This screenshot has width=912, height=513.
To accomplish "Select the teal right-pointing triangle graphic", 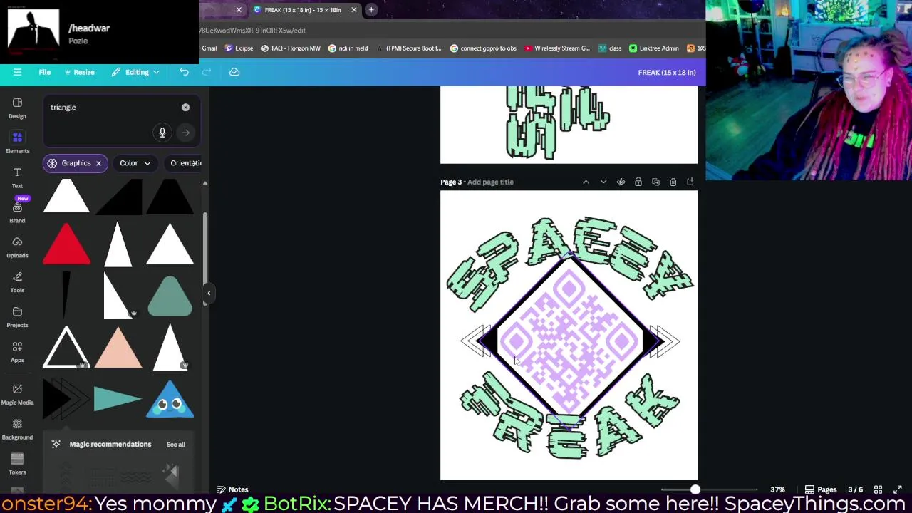I will (118, 400).
